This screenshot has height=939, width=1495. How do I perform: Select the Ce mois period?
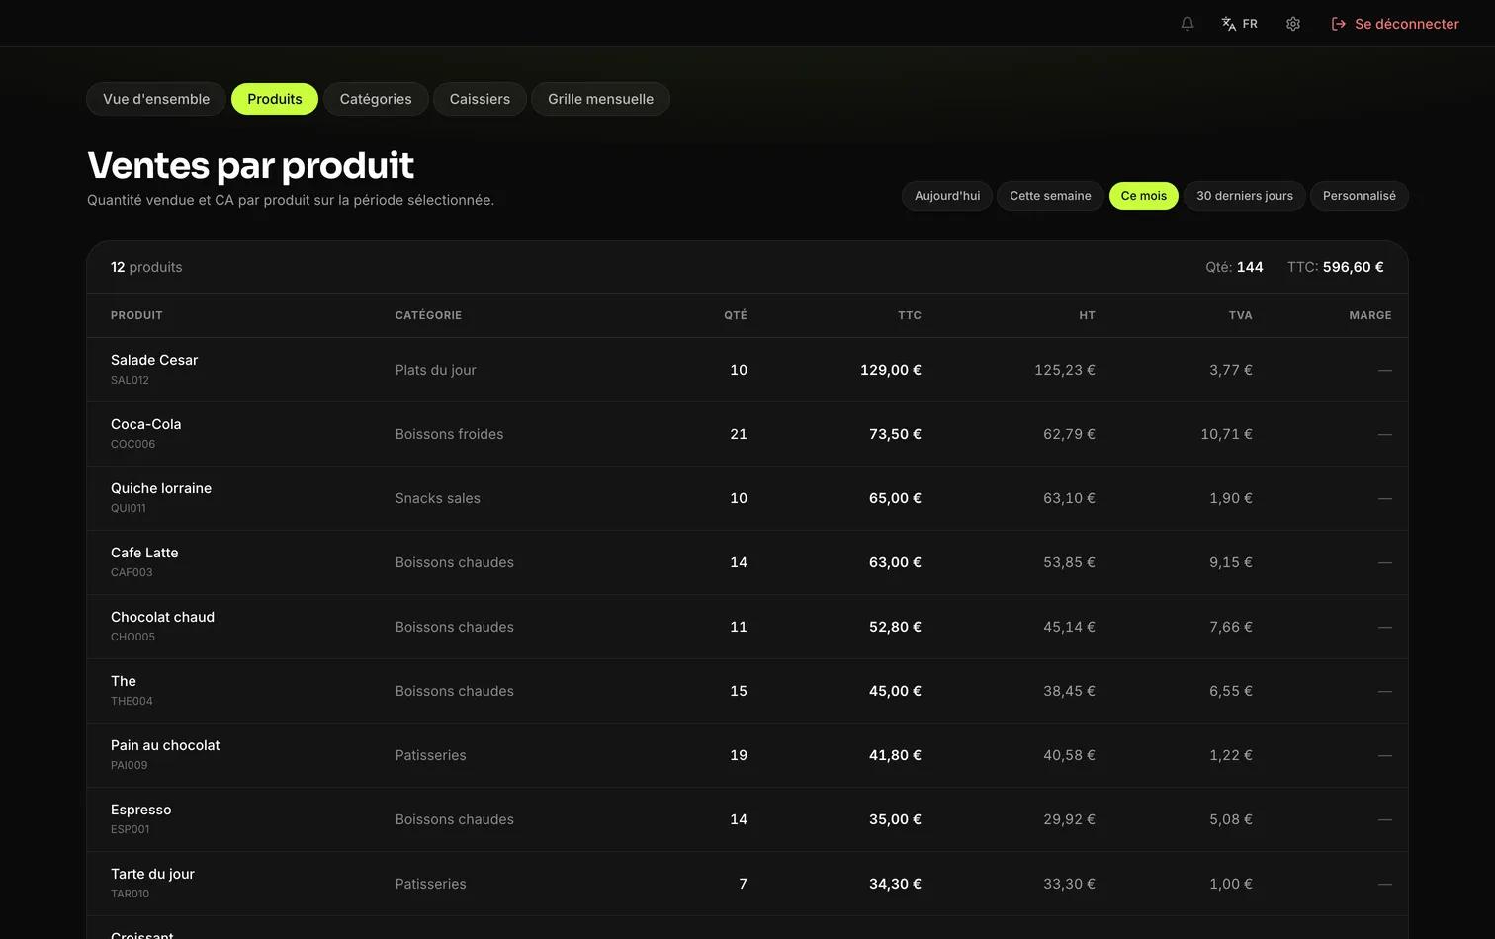1144,196
